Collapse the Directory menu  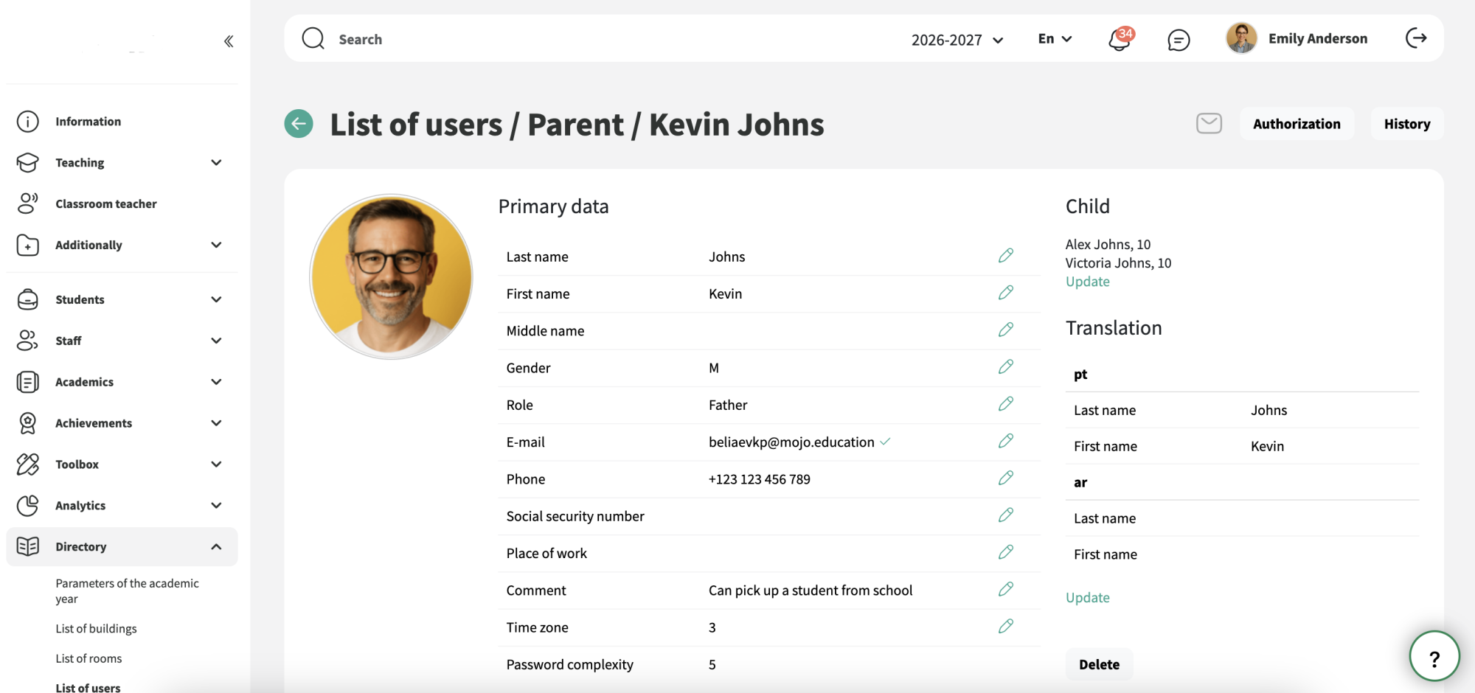[122, 546]
